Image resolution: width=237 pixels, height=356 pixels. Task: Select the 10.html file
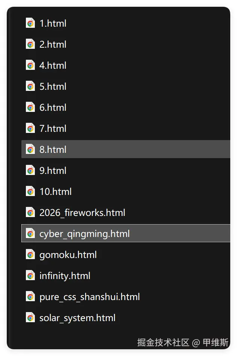[x=55, y=192]
